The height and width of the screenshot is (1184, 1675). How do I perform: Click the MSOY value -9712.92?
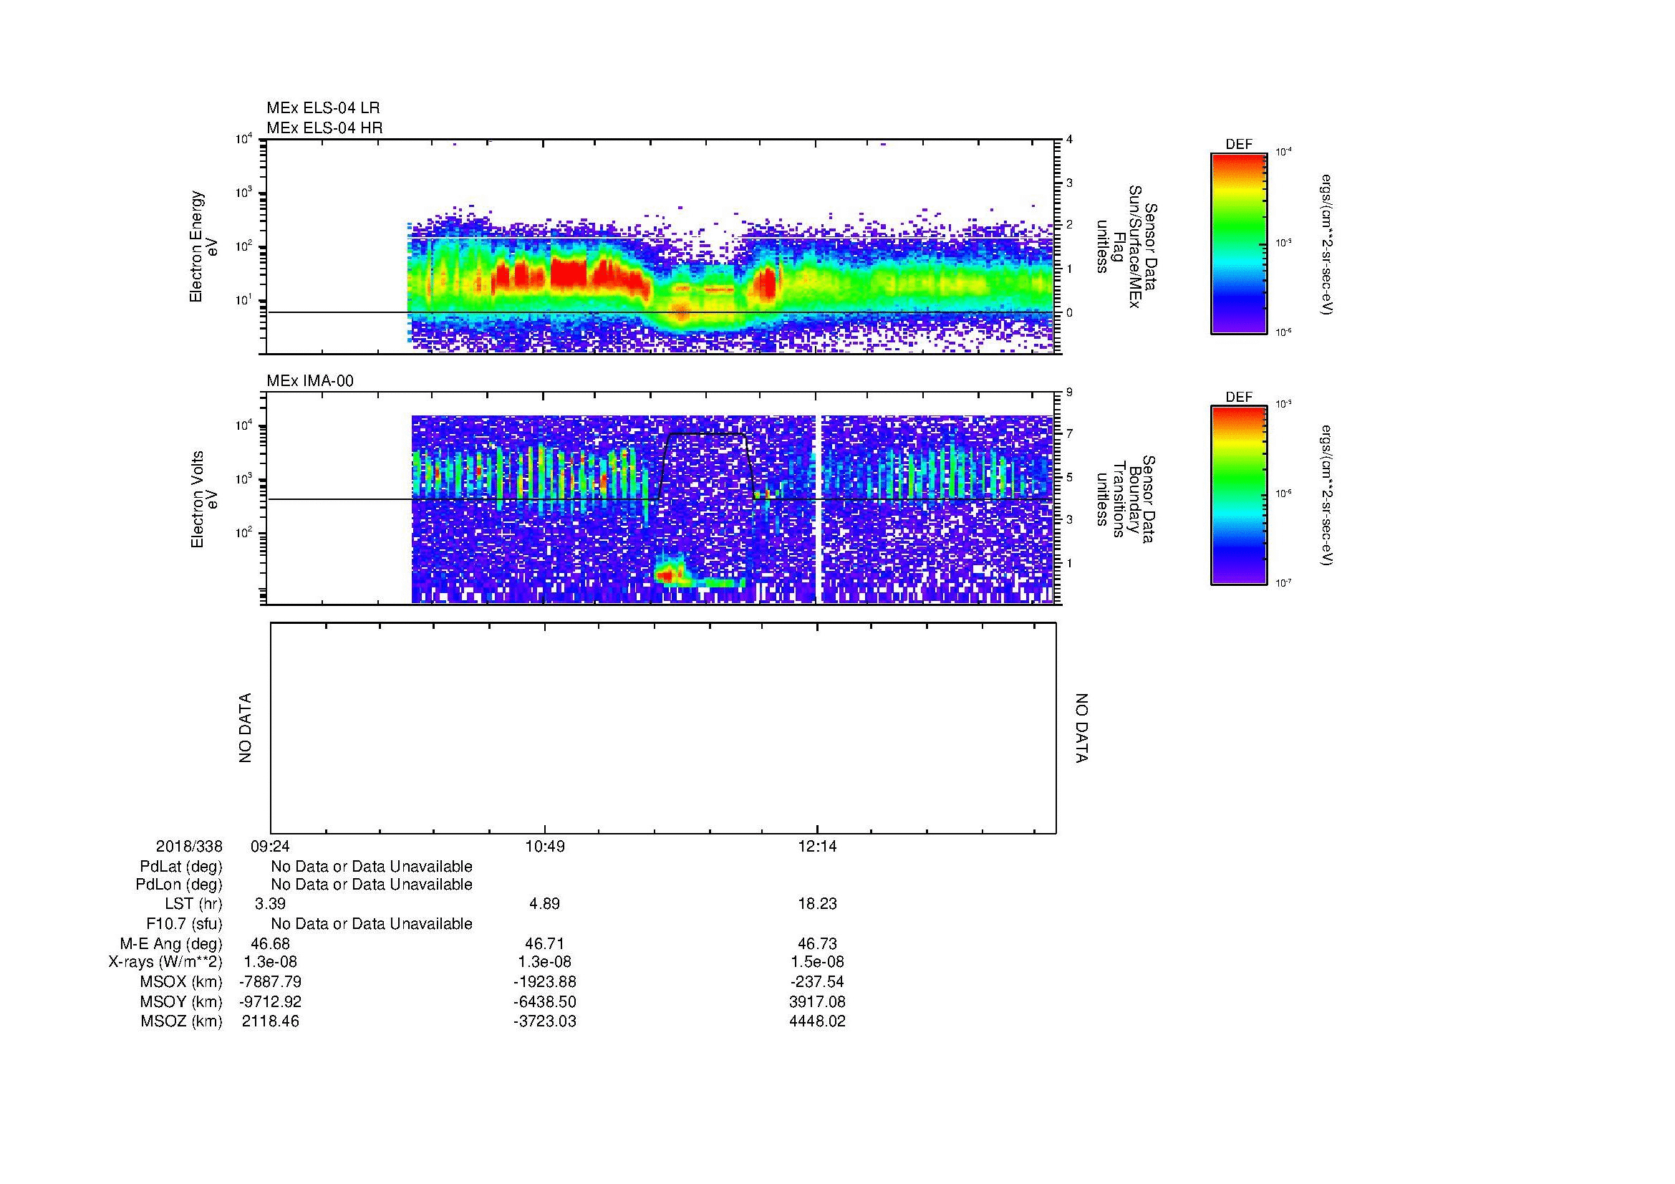point(270,1001)
